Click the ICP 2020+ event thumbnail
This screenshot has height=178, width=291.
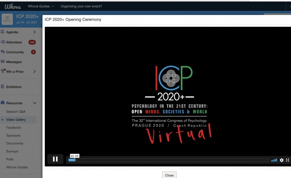[7, 19]
